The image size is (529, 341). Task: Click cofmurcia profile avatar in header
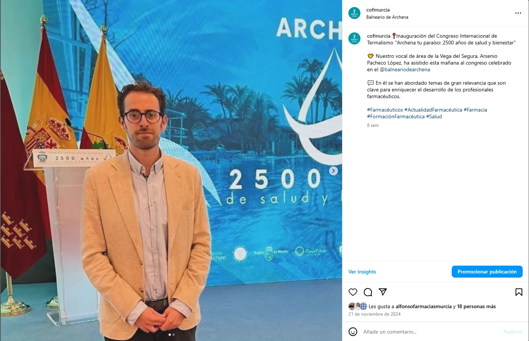tap(354, 13)
